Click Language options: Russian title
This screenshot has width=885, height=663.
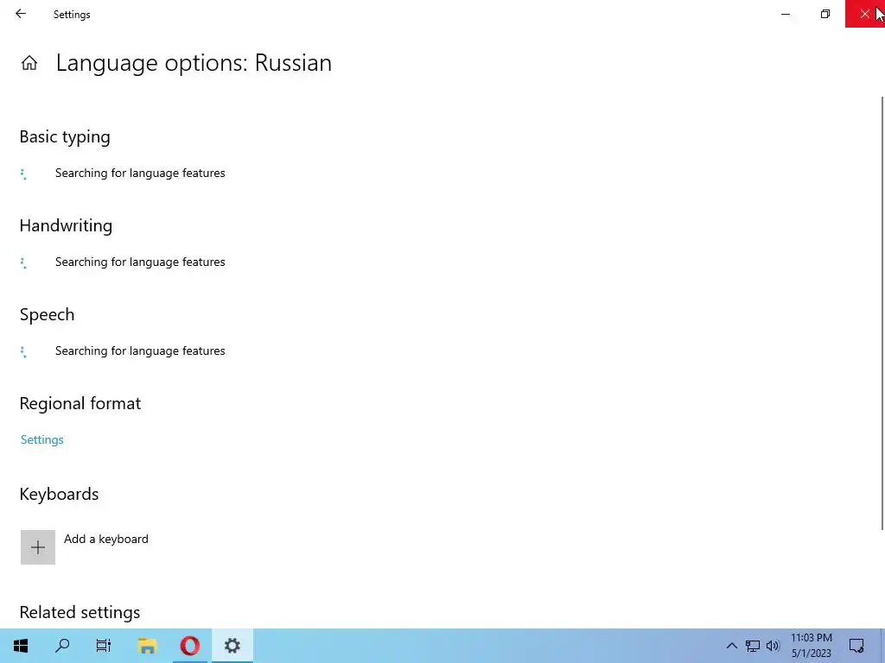[194, 62]
